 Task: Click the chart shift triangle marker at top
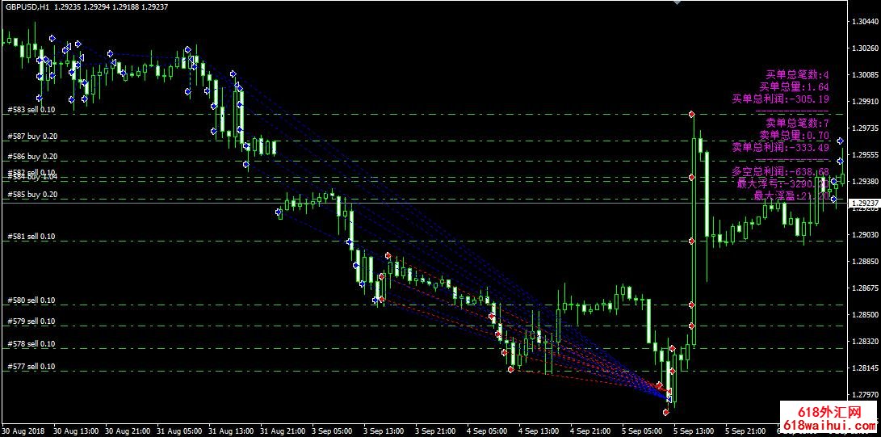[x=677, y=2]
